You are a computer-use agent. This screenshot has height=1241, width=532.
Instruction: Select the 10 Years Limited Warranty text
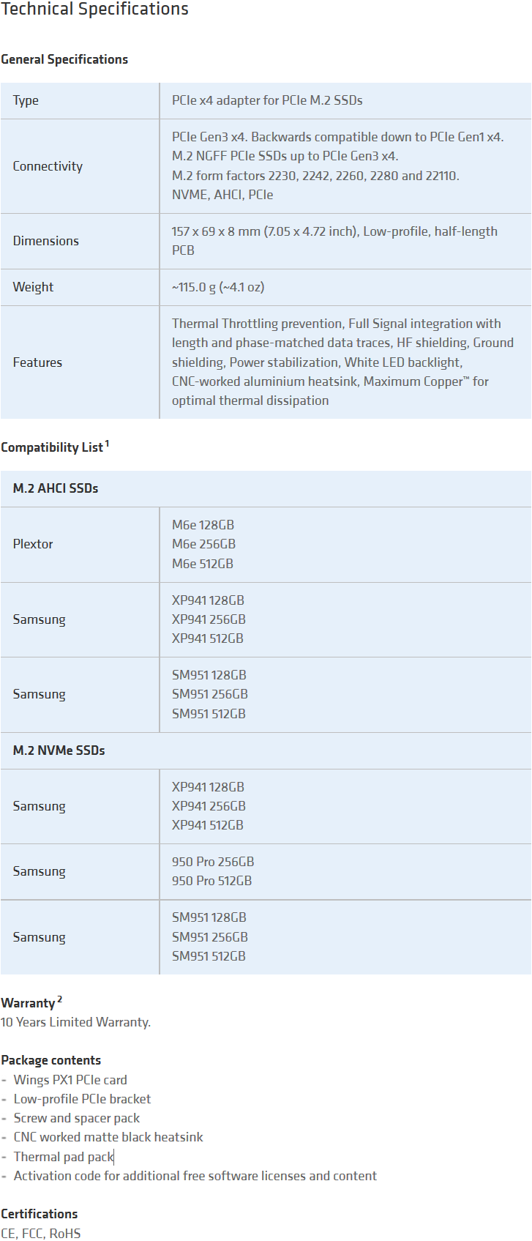point(75,1022)
